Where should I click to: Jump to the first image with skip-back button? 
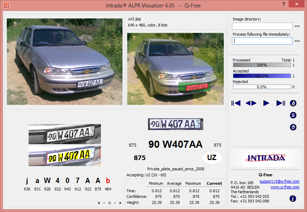236,103
